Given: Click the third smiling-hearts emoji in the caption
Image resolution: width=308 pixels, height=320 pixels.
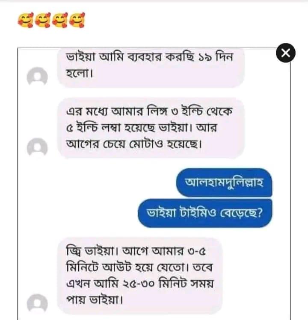Looking at the screenshot, I should (60, 20).
